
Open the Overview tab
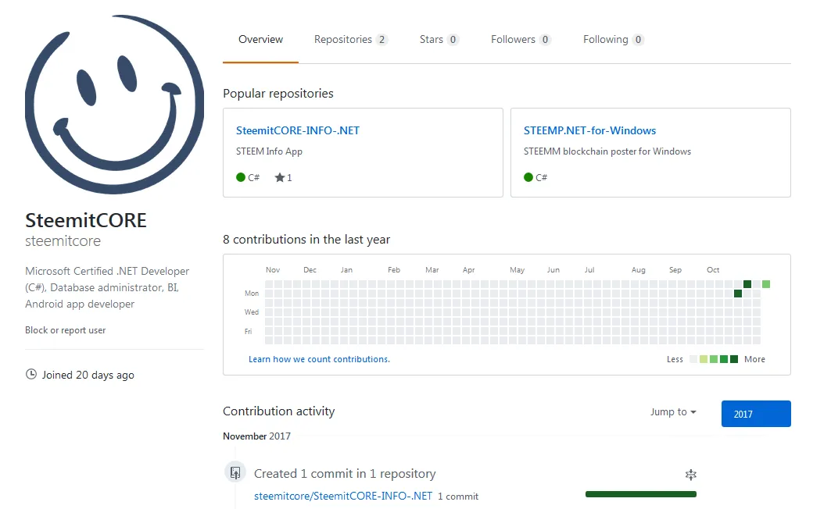260,40
